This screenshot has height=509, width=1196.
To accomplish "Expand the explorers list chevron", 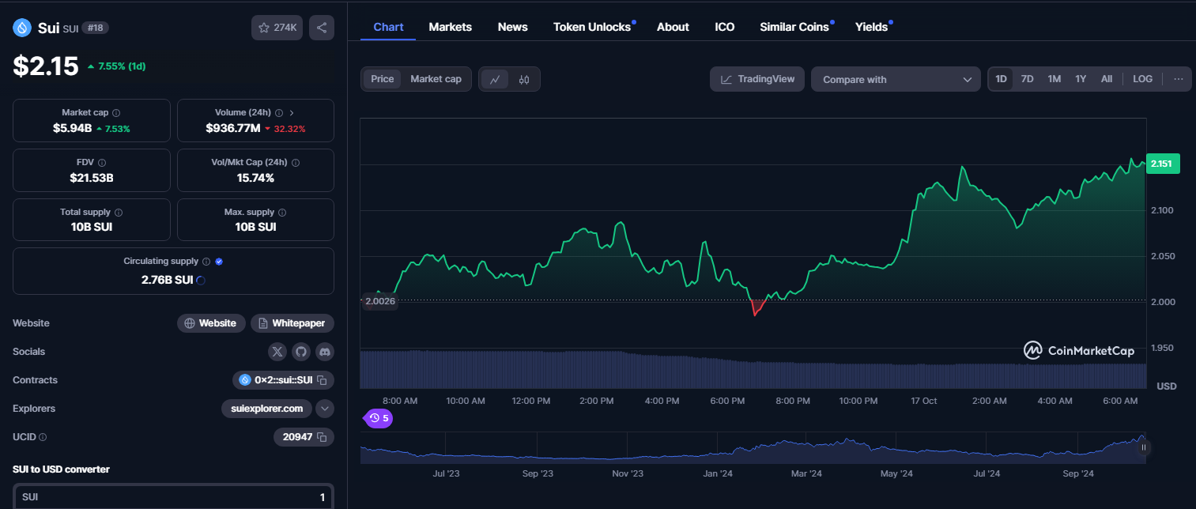I will 325,409.
